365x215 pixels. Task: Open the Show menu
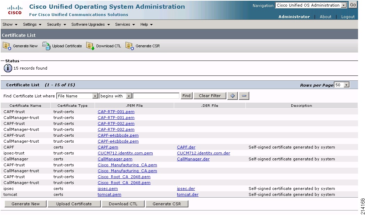(x=10, y=24)
